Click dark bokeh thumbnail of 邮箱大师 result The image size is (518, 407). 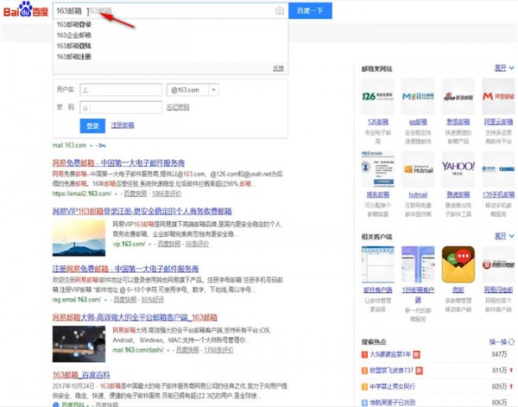[79, 344]
